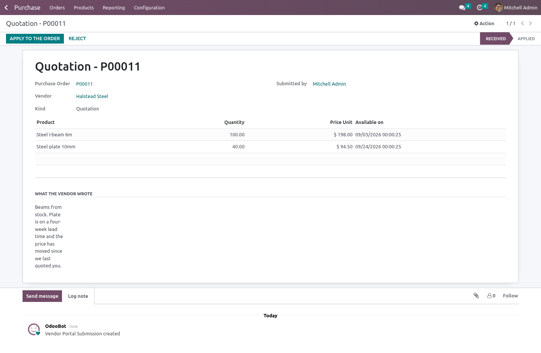The image size is (541, 353).
Task: Click the 1 / 1 pager counter
Action: point(511,23)
